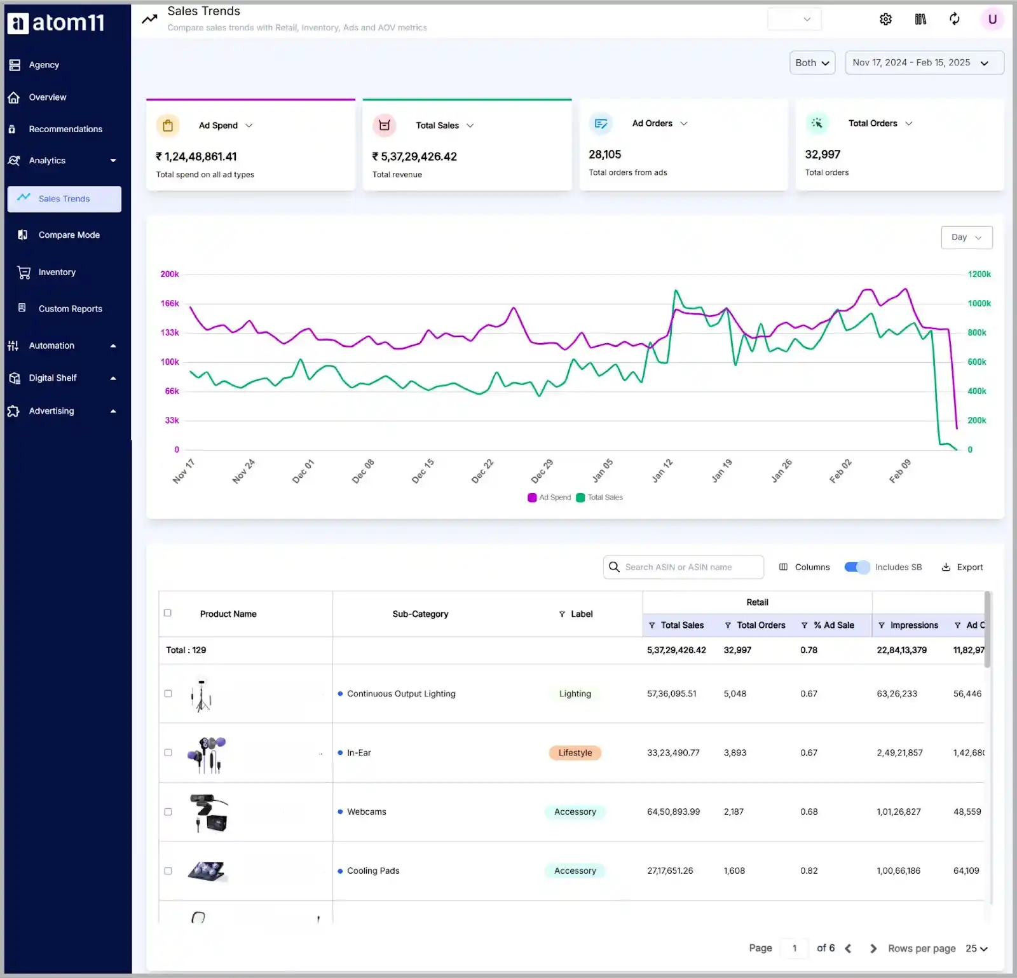This screenshot has height=978, width=1017.
Task: Change the chart granularity from Day dropdown
Action: [x=966, y=237]
